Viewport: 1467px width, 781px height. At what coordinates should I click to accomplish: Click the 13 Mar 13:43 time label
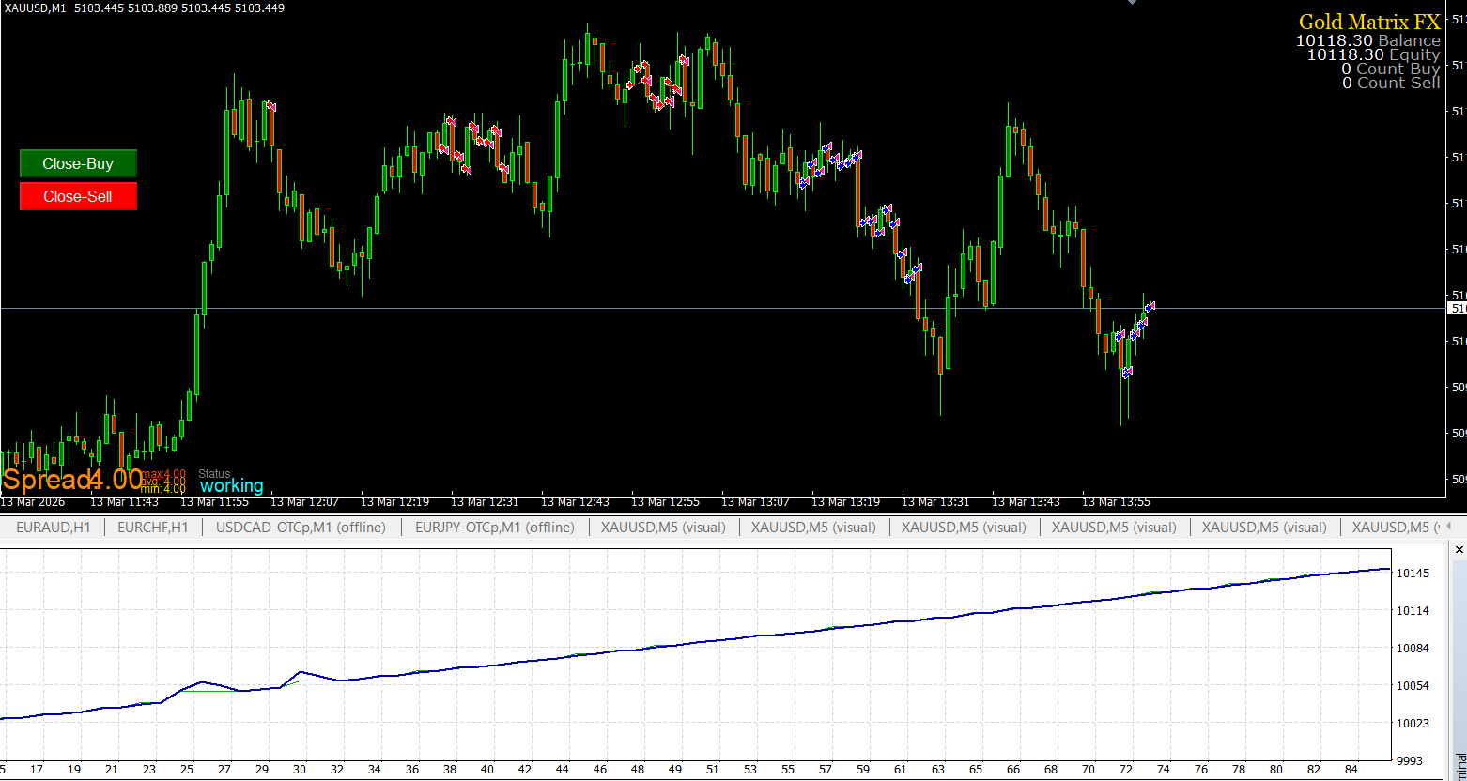(x=1026, y=502)
